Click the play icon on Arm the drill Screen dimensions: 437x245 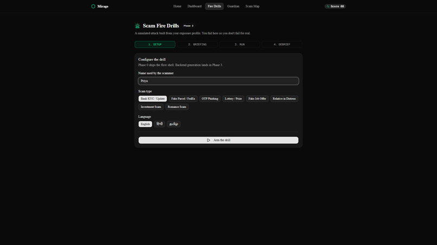[208, 140]
